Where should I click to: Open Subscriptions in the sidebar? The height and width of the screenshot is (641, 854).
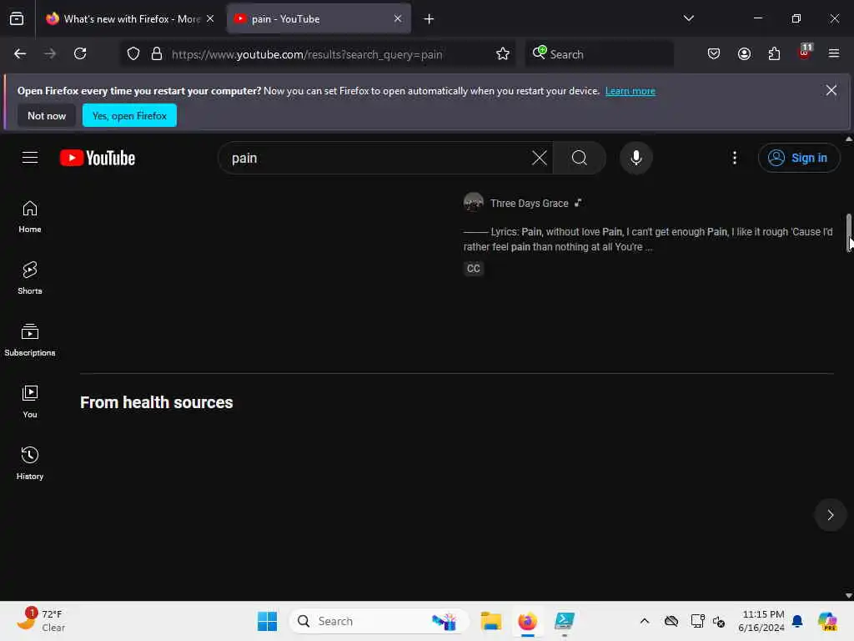(30, 341)
